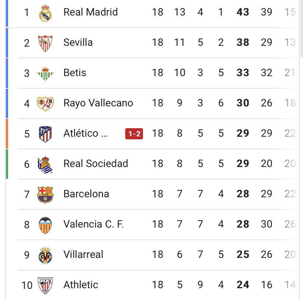Viewport: 305px width, 300px height.
Task: Open the Athletic team name link
Action: click(81, 285)
